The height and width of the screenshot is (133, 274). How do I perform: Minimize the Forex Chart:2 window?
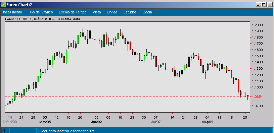[x=259, y=5]
